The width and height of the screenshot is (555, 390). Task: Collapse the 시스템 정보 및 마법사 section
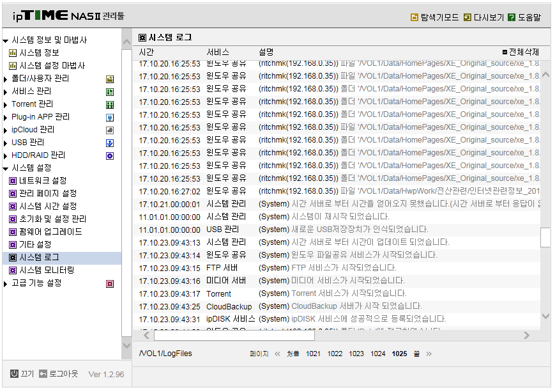click(6, 41)
